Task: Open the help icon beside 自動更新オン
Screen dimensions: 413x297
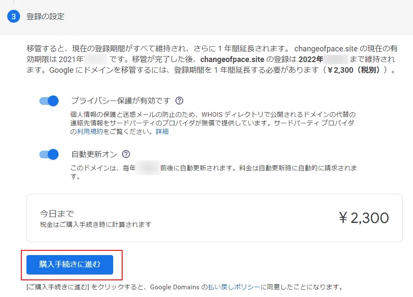Action: pyautogui.click(x=126, y=154)
